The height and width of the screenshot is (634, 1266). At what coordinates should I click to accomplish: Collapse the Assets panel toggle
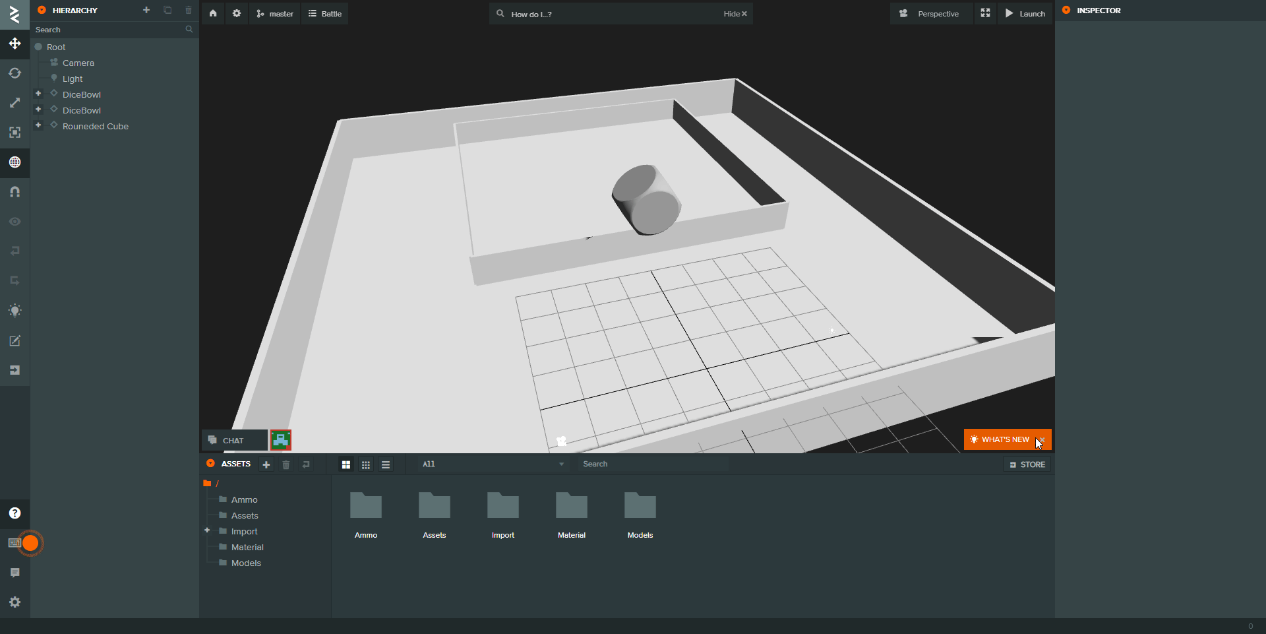point(210,464)
